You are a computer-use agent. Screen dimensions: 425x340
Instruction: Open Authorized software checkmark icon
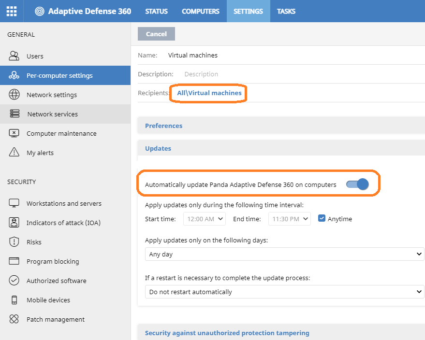(14, 281)
